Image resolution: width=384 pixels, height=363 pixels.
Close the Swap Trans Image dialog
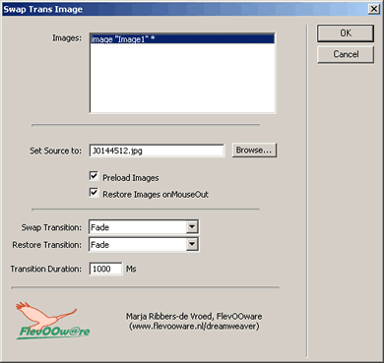point(373,9)
